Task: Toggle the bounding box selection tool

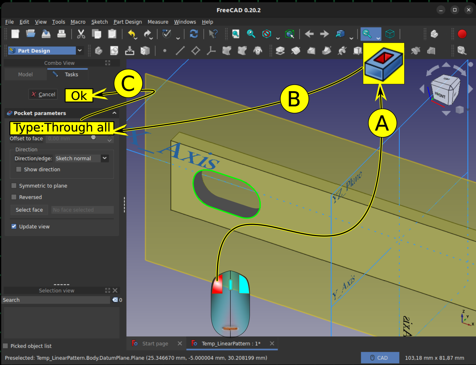Action: coord(290,34)
